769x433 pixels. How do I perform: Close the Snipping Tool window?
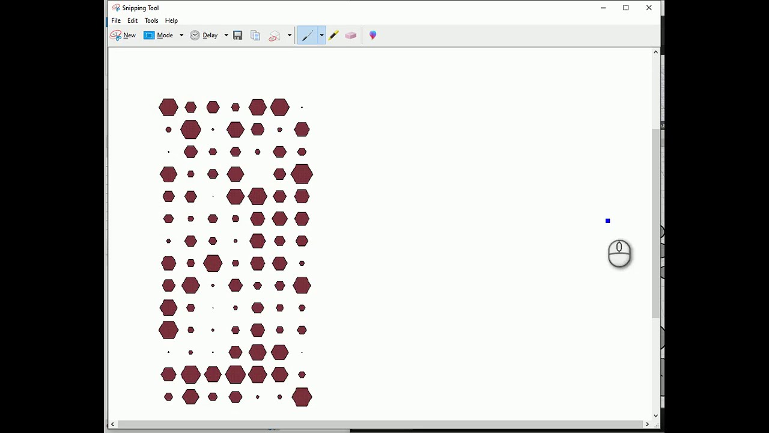tap(649, 8)
